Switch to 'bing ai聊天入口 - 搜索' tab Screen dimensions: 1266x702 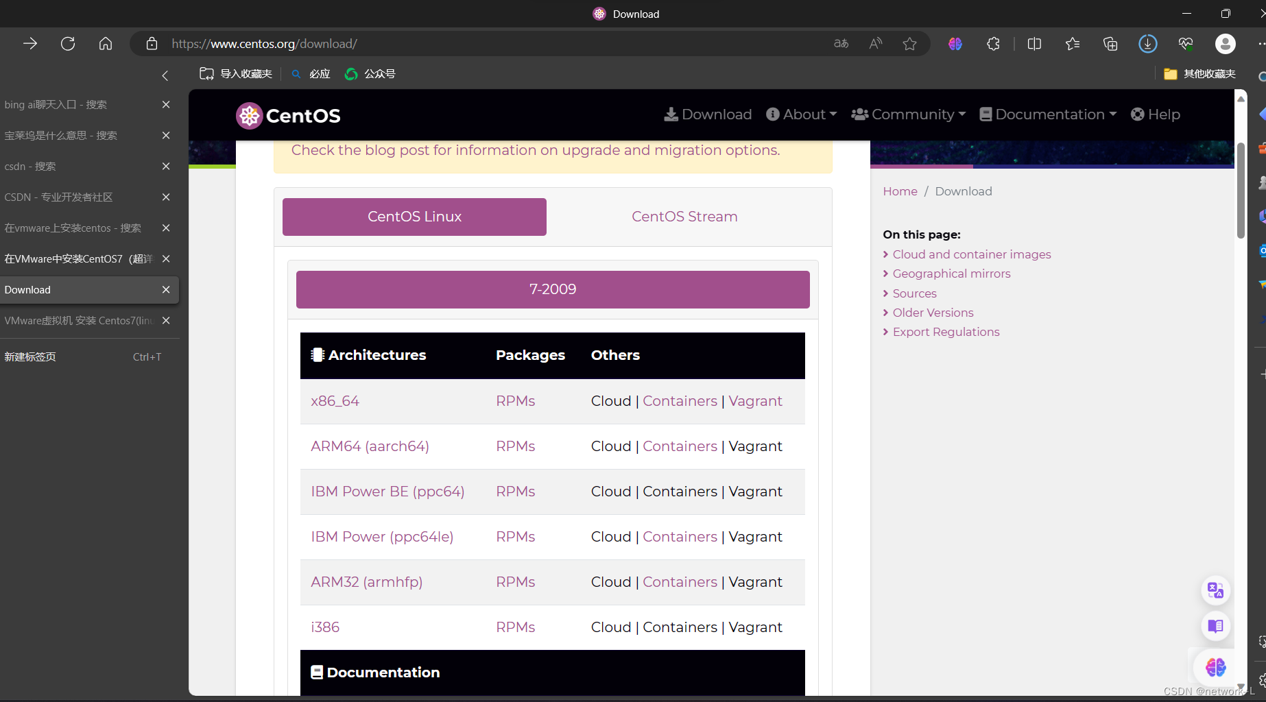[79, 104]
